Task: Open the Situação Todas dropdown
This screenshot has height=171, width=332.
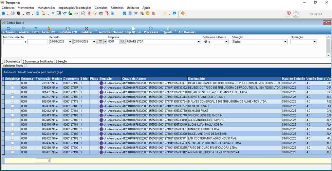Action: pos(286,42)
